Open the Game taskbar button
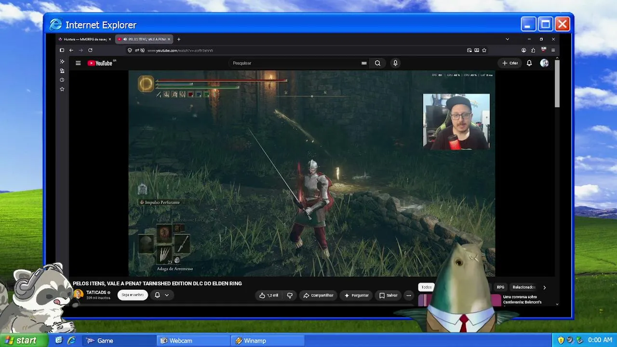617x347 pixels. point(119,341)
